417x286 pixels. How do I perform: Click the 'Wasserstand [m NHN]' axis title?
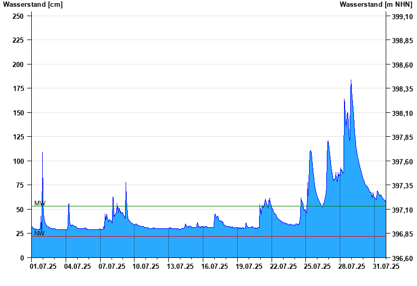coord(376,5)
